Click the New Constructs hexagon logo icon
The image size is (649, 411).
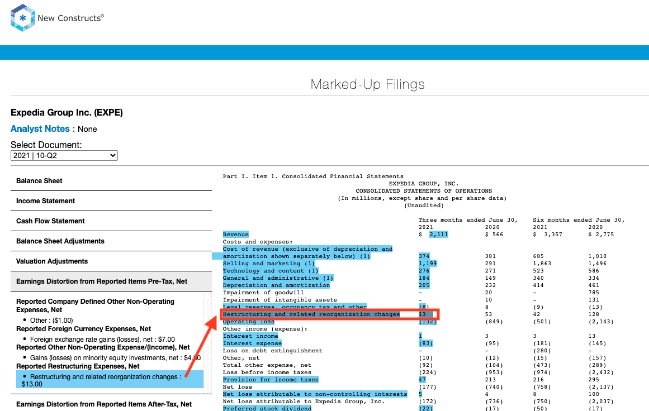pos(23,18)
